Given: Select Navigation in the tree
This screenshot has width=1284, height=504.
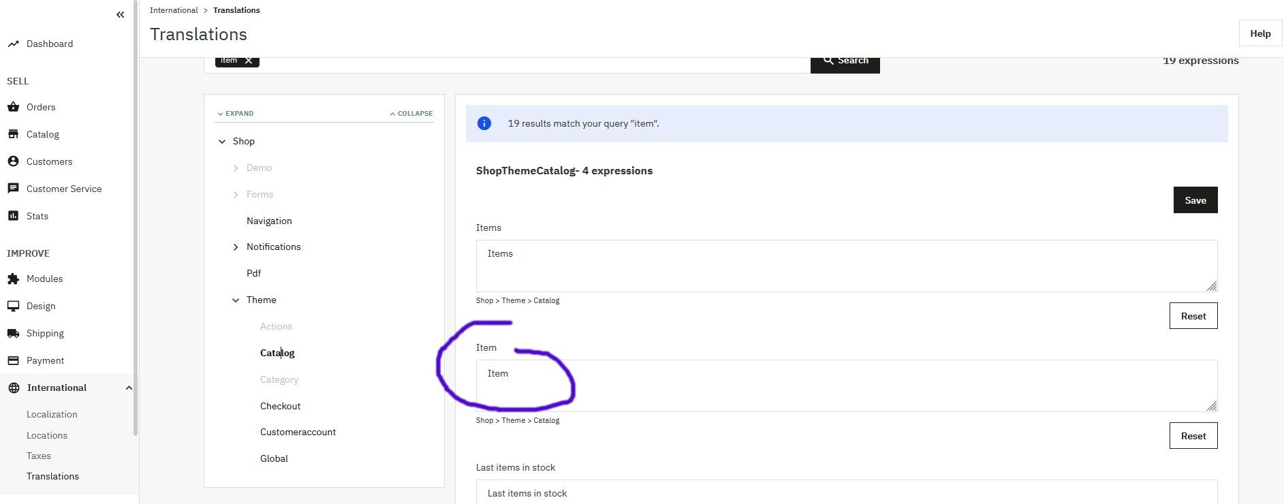Looking at the screenshot, I should [269, 221].
